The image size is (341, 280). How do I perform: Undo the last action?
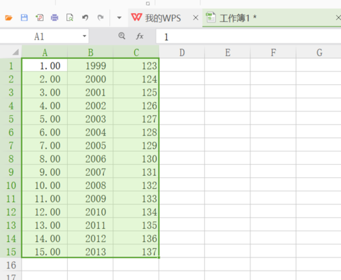(85, 18)
